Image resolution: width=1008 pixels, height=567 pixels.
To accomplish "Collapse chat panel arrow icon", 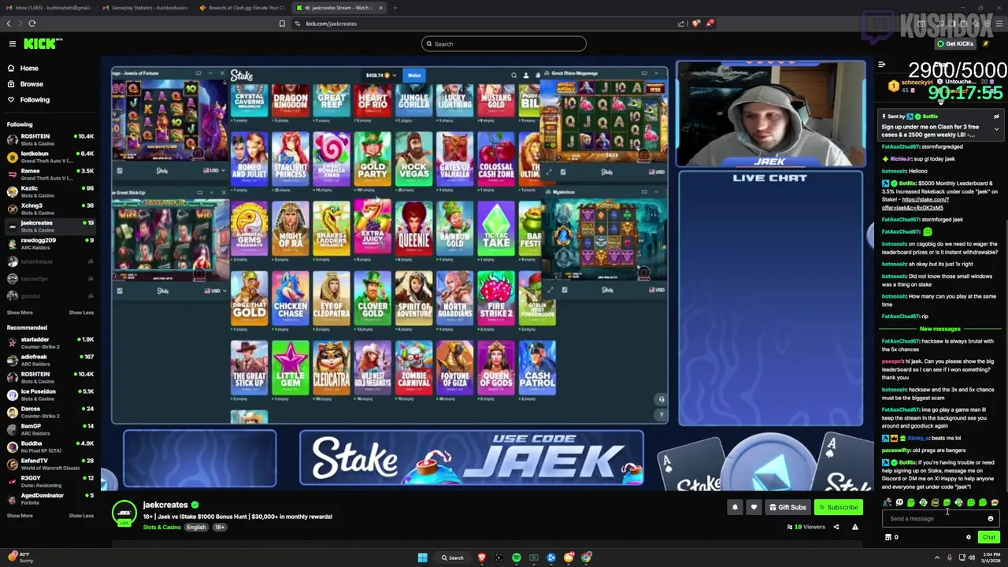I will pyautogui.click(x=882, y=65).
